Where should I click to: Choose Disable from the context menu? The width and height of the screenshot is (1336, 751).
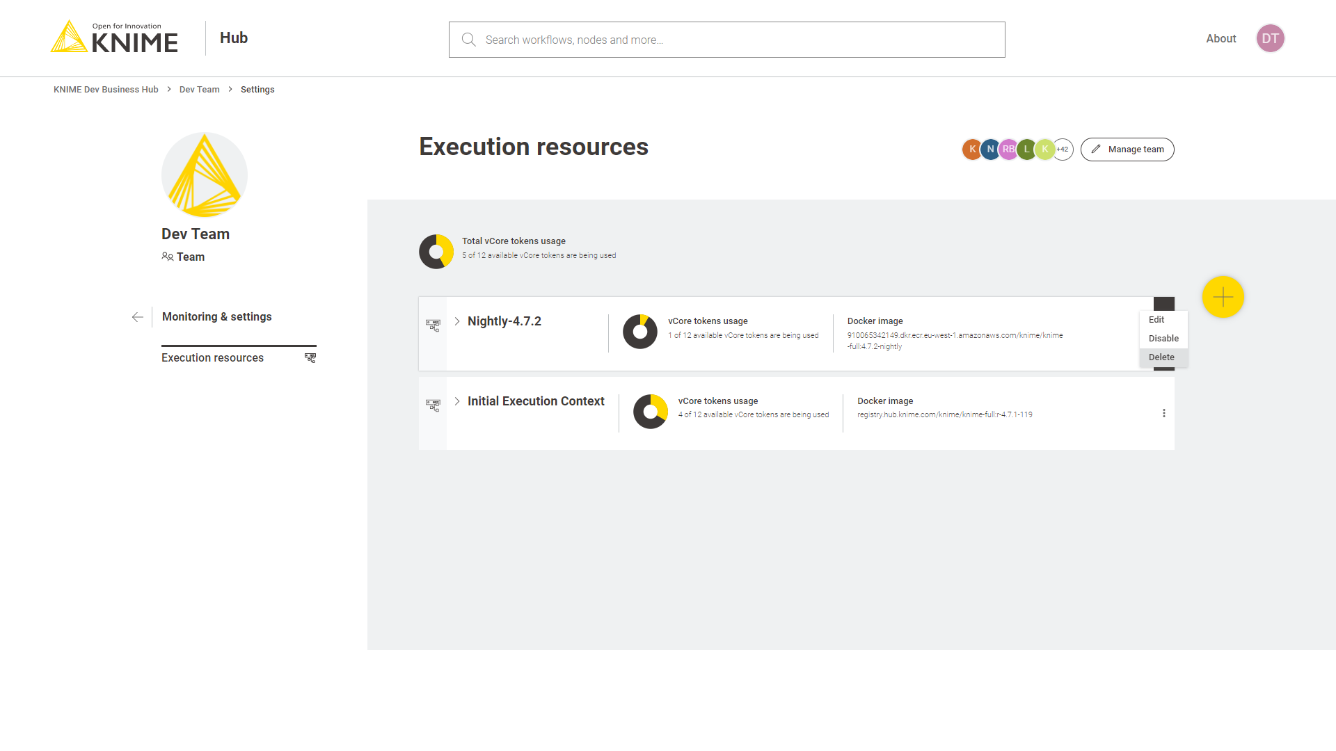[1163, 339]
